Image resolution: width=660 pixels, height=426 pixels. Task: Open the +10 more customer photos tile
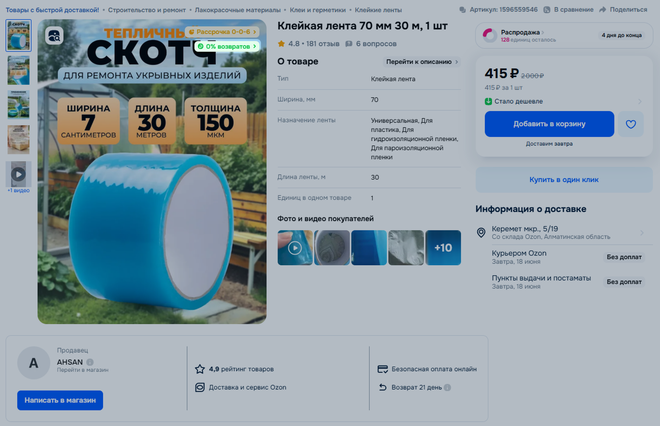(x=443, y=248)
